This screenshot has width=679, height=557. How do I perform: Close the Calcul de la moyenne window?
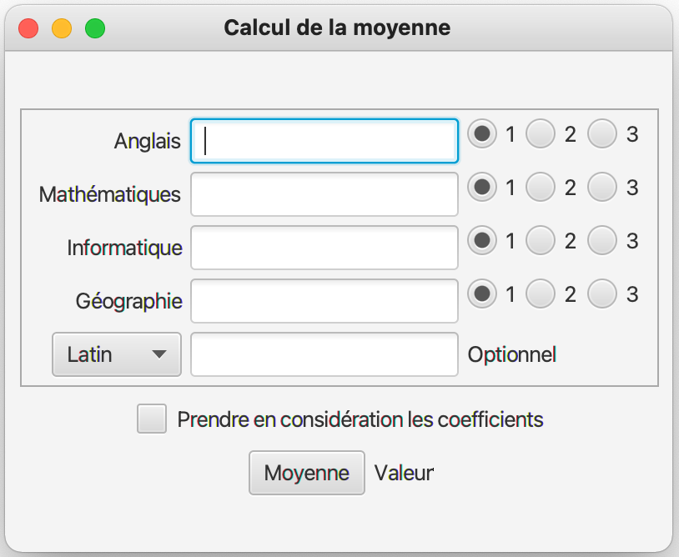pos(28,28)
